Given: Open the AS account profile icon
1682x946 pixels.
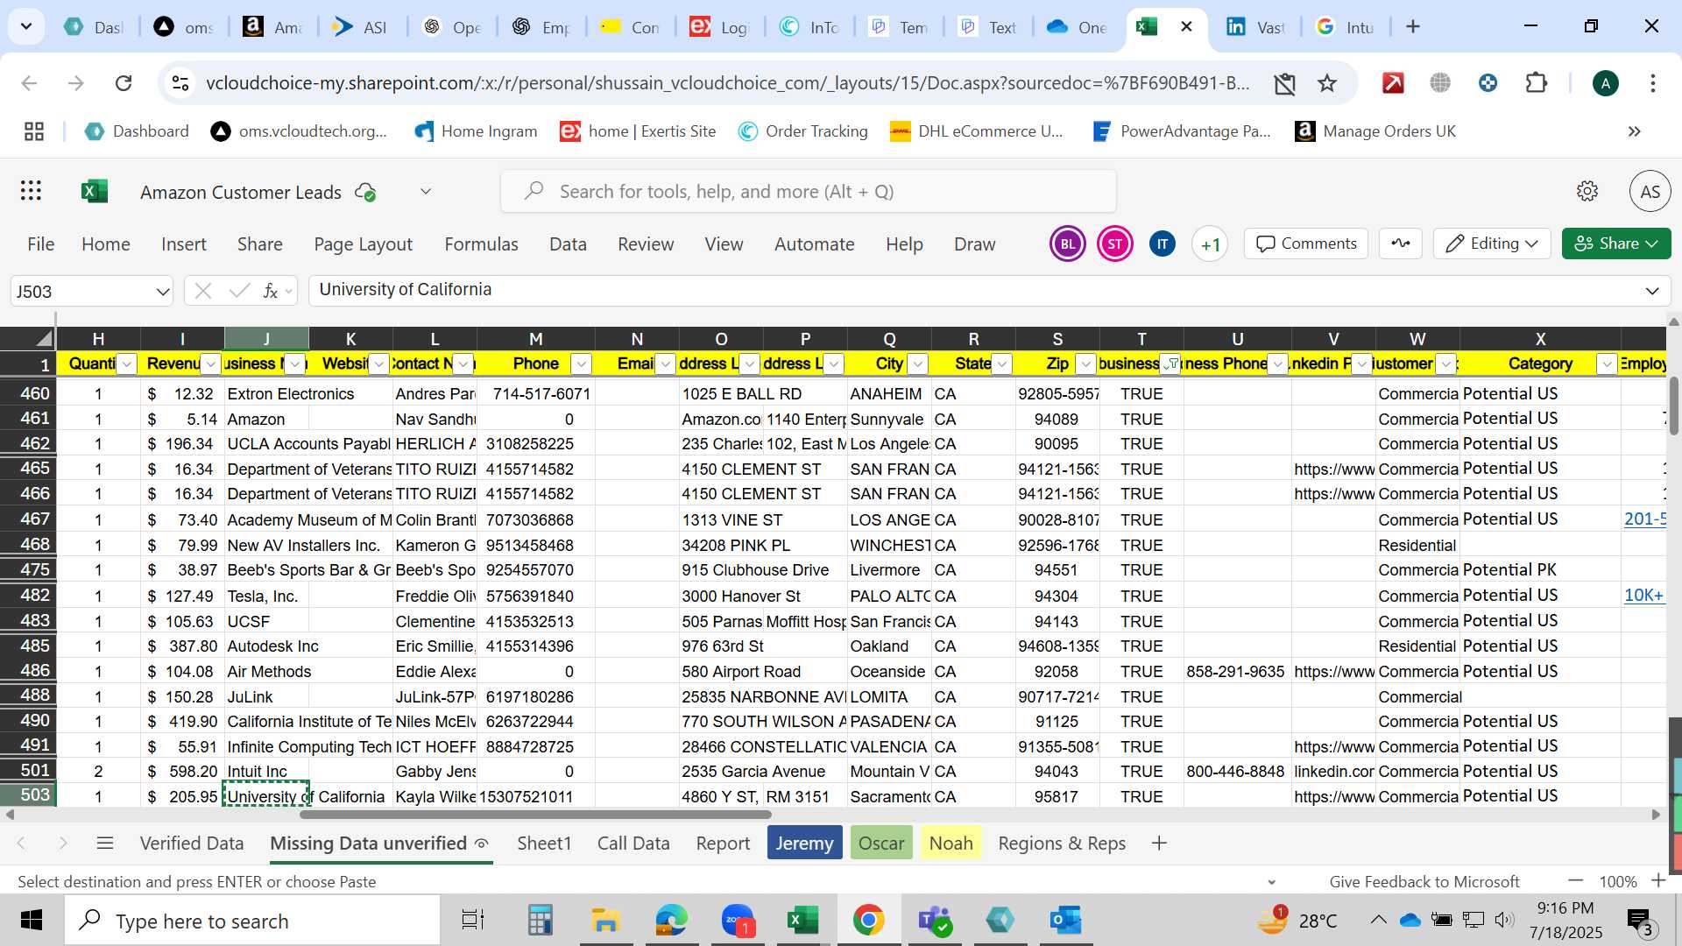Looking at the screenshot, I should pos(1650,191).
